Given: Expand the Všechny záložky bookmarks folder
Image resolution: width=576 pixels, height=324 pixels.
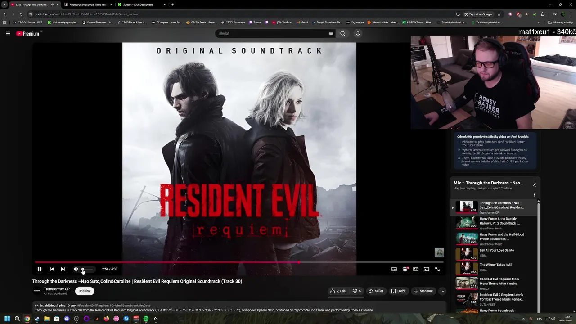Looking at the screenshot, I should click(x=561, y=22).
